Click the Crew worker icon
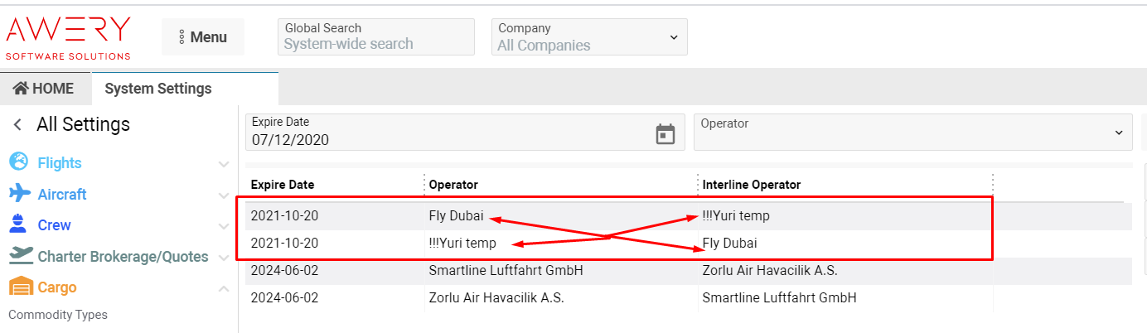The image size is (1147, 333). [17, 224]
